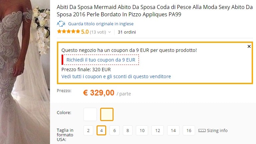Choose USA size 2
The width and height of the screenshot is (256, 144).
click(88, 130)
